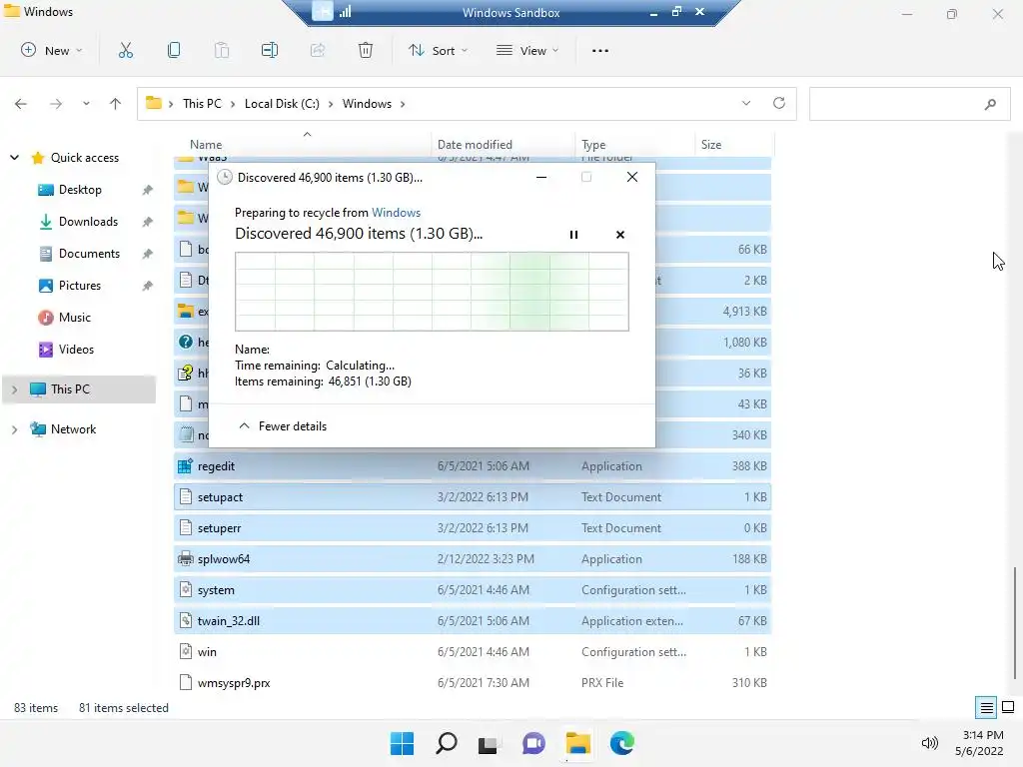Cancel the recycle operation with the X
Image resolution: width=1023 pixels, height=767 pixels.
620,234
